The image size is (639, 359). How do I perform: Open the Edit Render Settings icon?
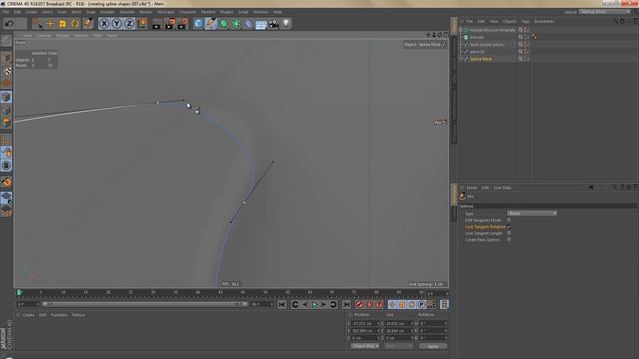[182, 24]
